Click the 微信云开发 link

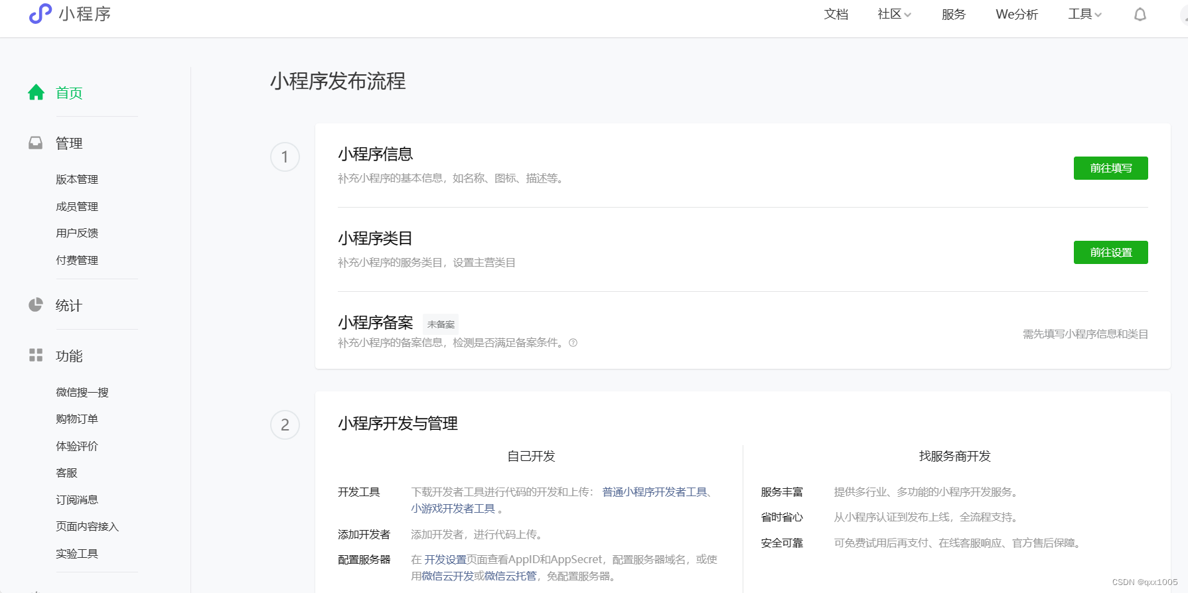447,576
